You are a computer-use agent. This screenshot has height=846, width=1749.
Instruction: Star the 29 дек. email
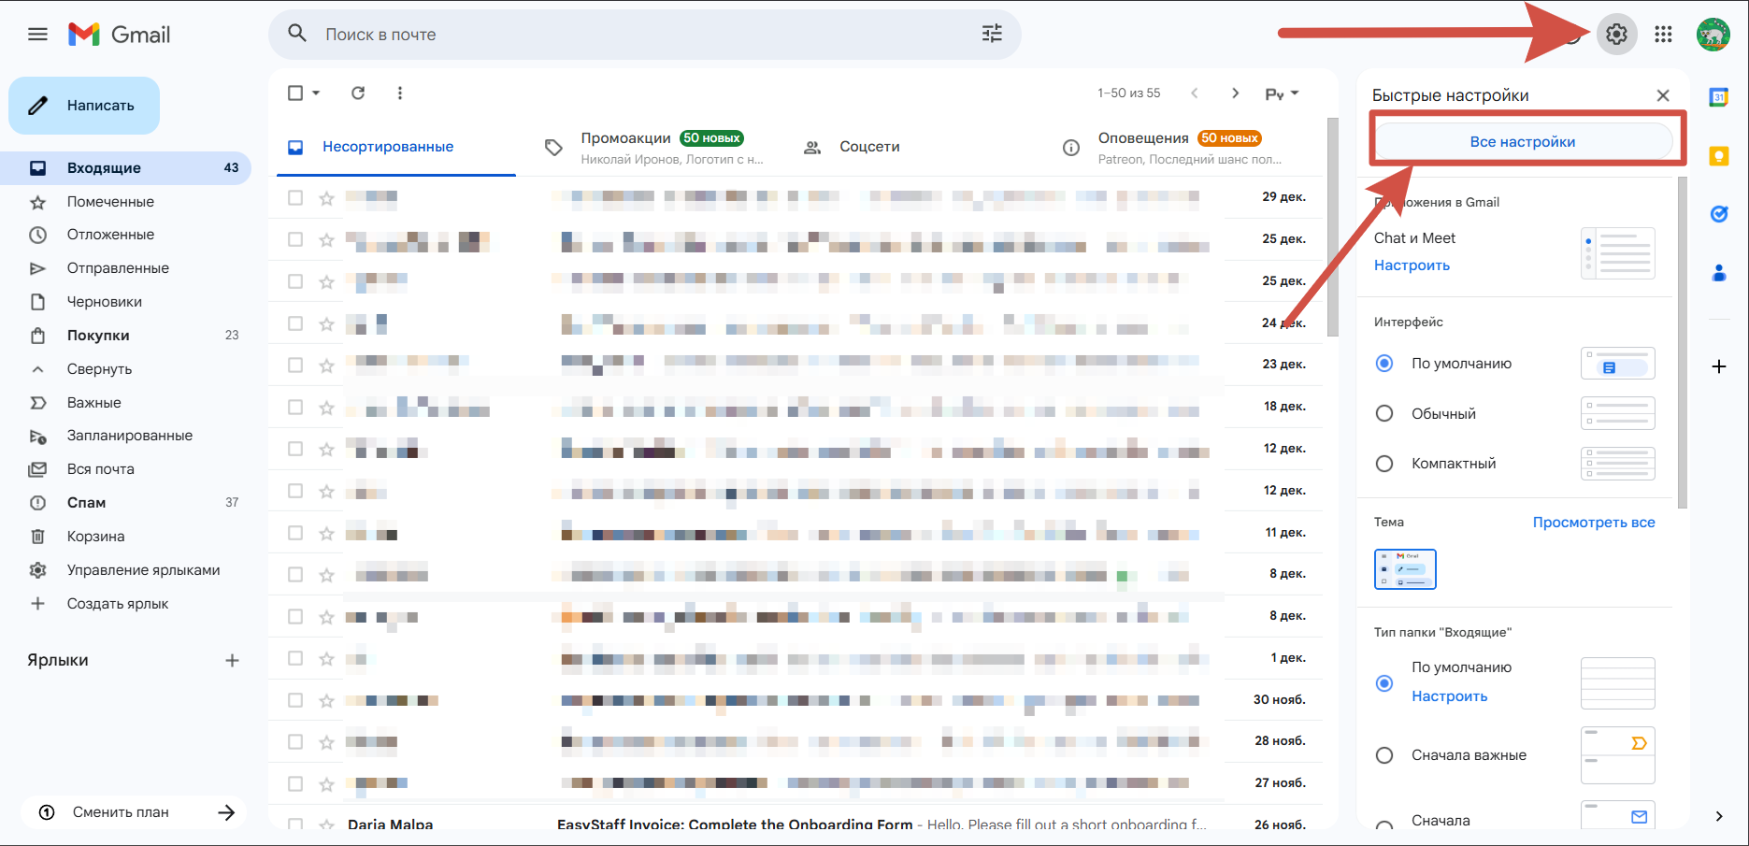point(326,198)
